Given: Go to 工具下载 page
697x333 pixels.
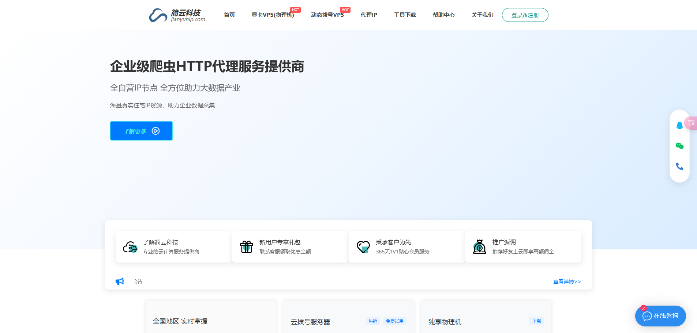Looking at the screenshot, I should [405, 15].
